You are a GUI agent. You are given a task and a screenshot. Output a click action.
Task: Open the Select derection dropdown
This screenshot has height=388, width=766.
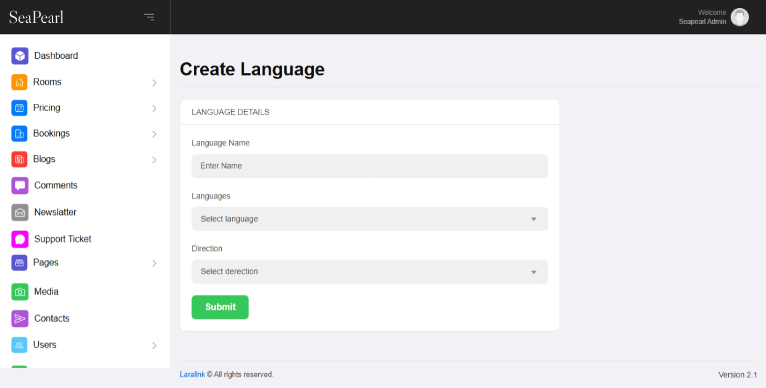point(369,272)
